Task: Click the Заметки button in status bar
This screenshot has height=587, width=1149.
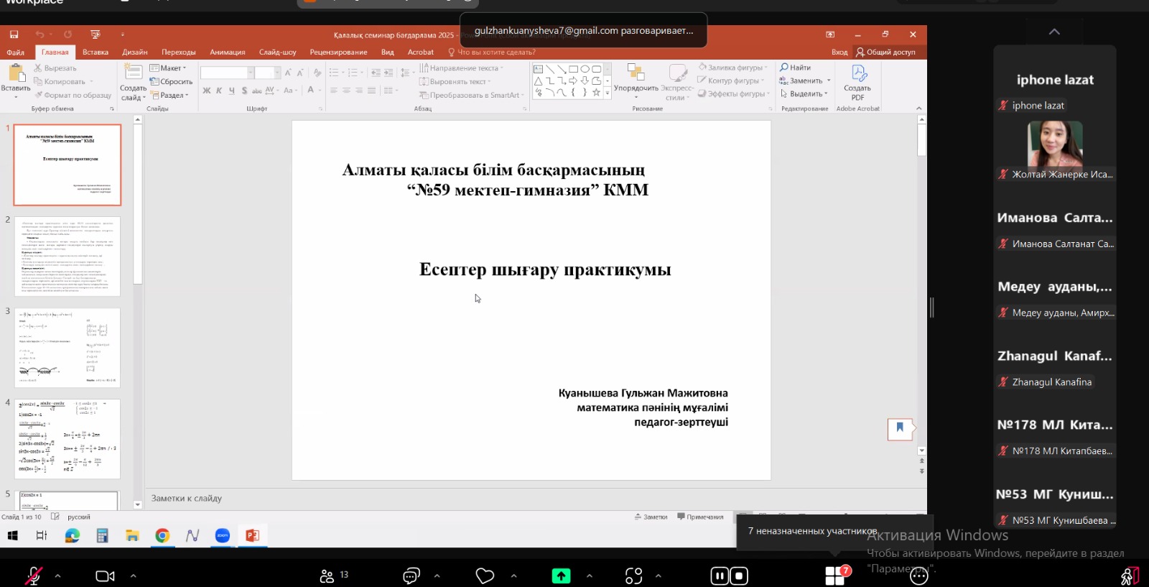Action: [651, 517]
